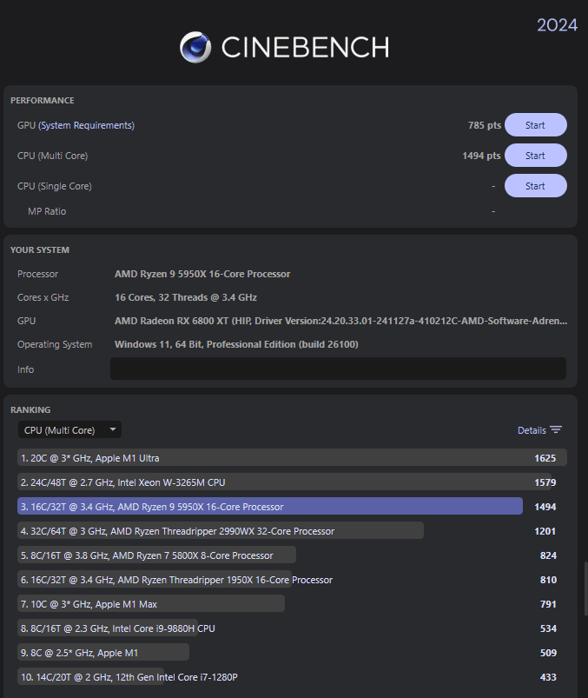Click inside the Info text field
This screenshot has width=588, height=698.
(x=338, y=369)
